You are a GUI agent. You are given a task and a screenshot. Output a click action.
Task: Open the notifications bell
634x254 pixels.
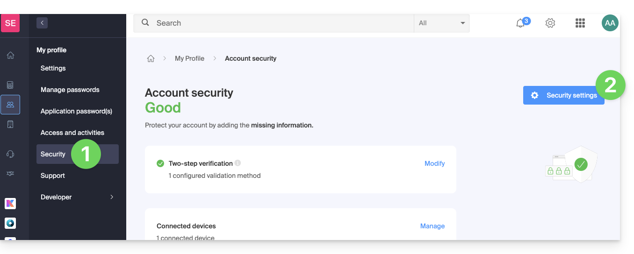pos(520,23)
